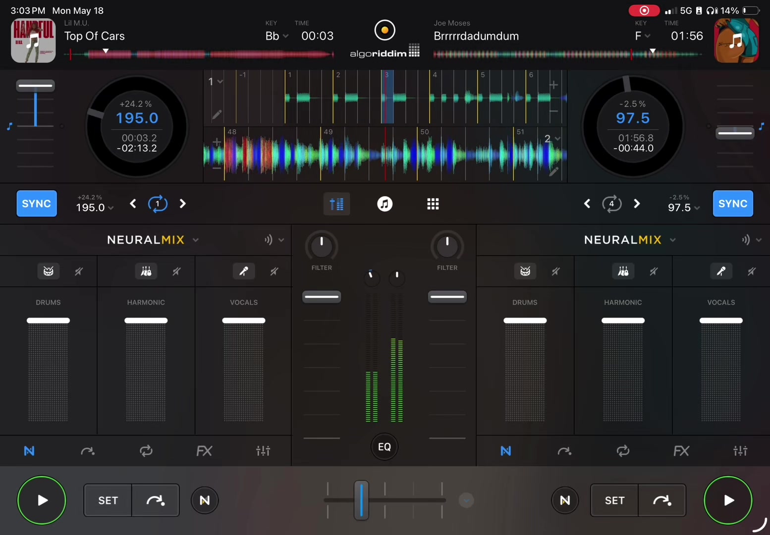Viewport: 770px width, 535px height.
Task: Toggle the left deck 1-beat loop
Action: point(158,204)
